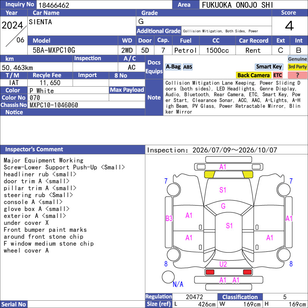Click the spare tire N/A circle
The height and width of the screenshot is (308, 308).
point(168,277)
